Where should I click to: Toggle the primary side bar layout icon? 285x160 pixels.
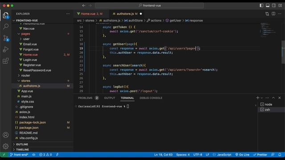(x=261, y=5)
